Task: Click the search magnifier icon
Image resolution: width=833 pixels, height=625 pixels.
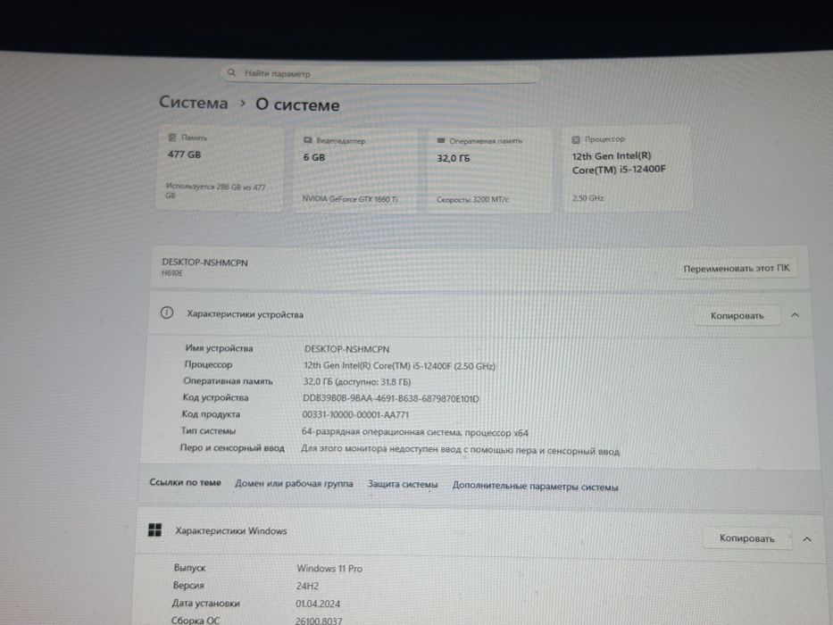Action: [x=231, y=73]
